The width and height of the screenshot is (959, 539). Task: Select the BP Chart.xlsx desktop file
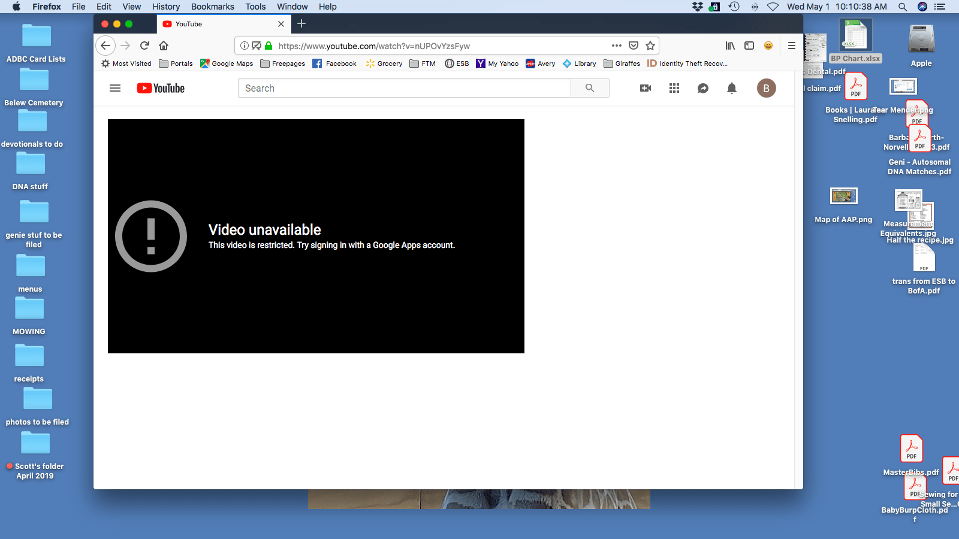855,40
